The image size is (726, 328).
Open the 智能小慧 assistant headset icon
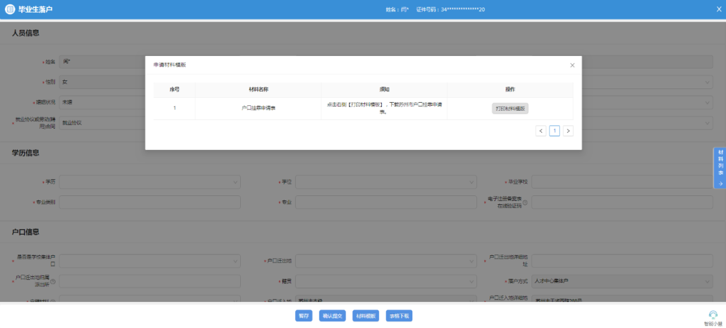tap(713, 314)
